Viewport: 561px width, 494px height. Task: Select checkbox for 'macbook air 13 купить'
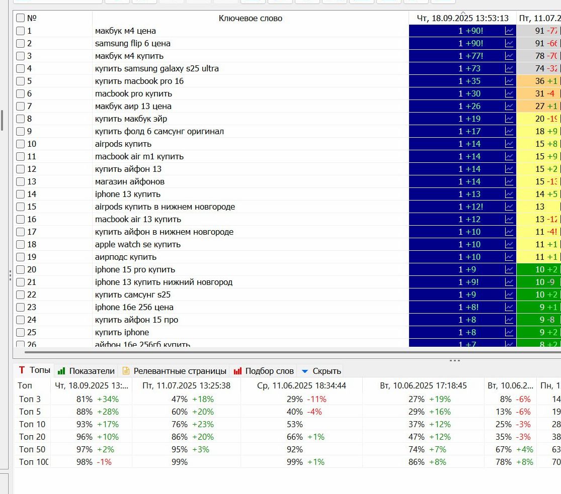pyautogui.click(x=20, y=219)
